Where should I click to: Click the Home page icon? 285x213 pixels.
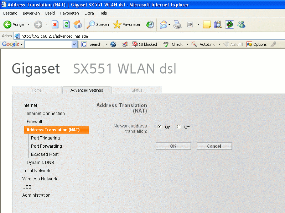(x=78, y=24)
